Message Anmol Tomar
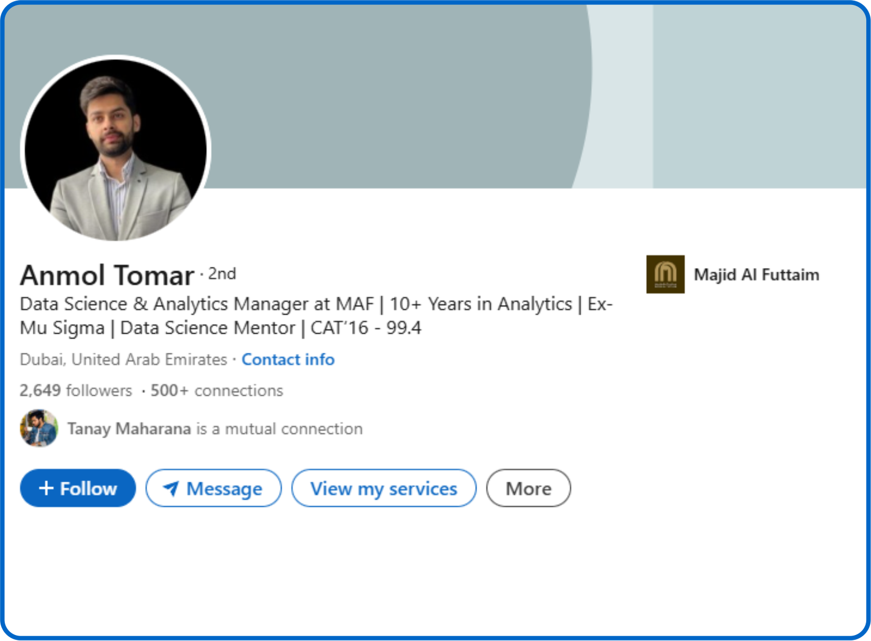 (214, 488)
